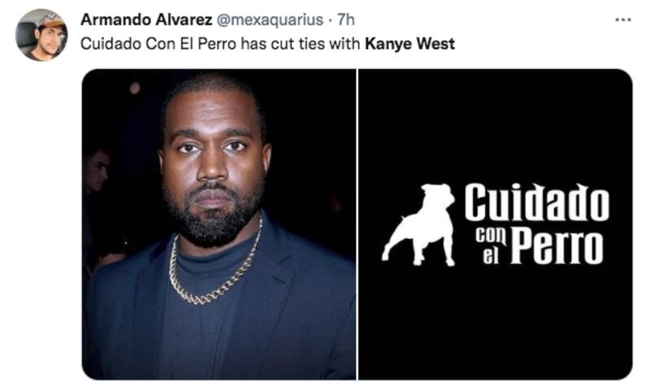Screen dimensions: 650x391
Task: Open Armando Alvarez's profile via display name
Action: click(146, 20)
